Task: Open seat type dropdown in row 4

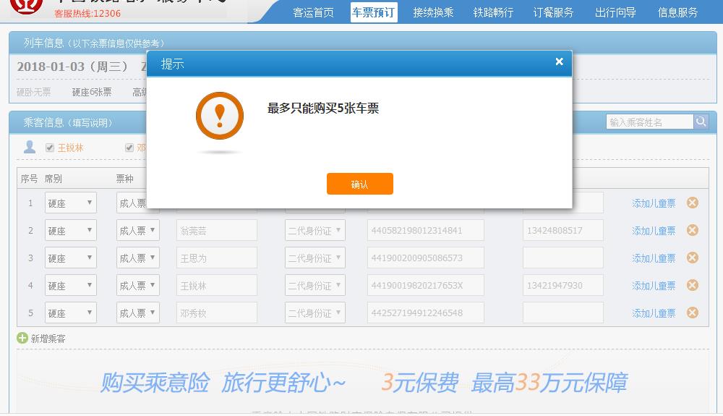Action: coord(71,285)
